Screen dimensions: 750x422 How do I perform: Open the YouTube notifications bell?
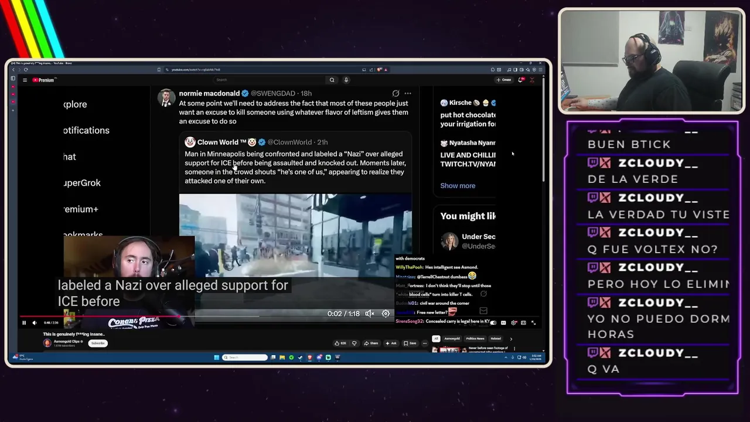coord(521,80)
